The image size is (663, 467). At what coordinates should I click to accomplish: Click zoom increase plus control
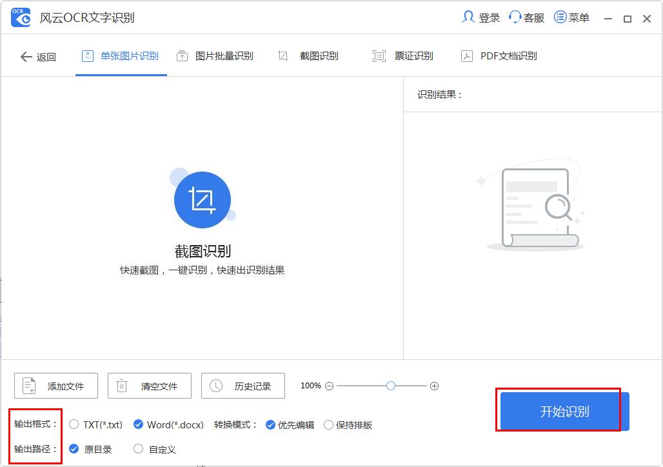(x=434, y=386)
